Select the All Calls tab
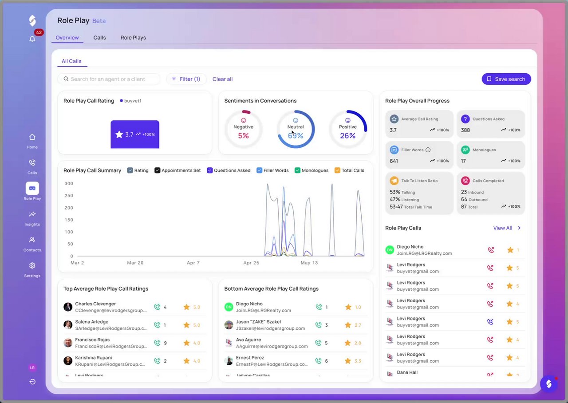 71,61
